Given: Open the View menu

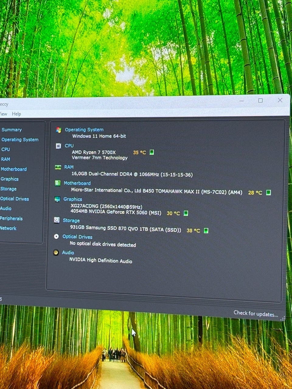Looking at the screenshot, I should 3,114.
